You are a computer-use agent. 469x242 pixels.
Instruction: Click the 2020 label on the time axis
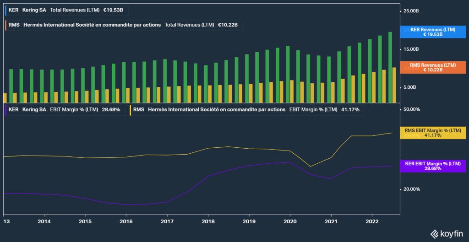point(290,221)
